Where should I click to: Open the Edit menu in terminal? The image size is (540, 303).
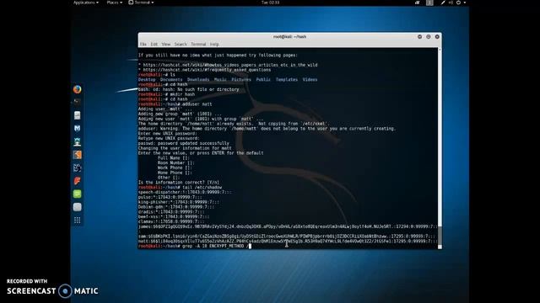pos(154,45)
